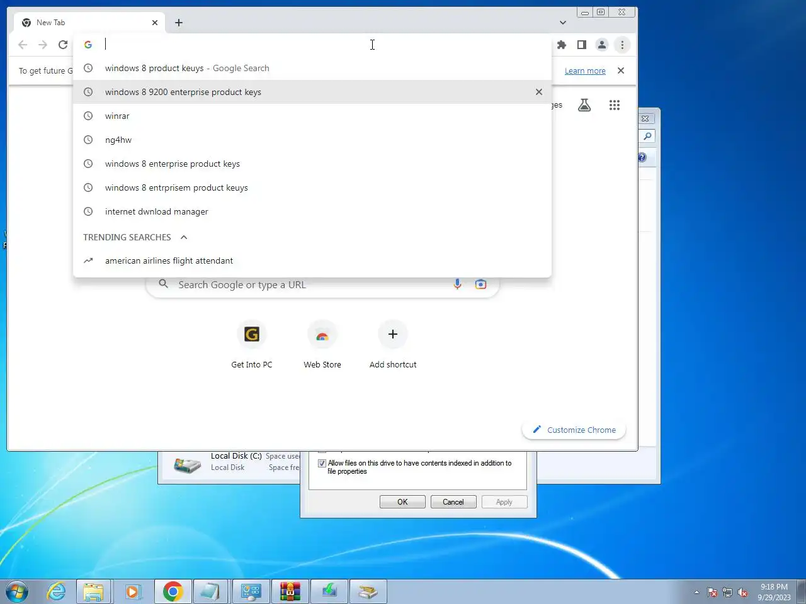This screenshot has width=806, height=604.
Task: Click the muted volume tray icon
Action: point(743,592)
